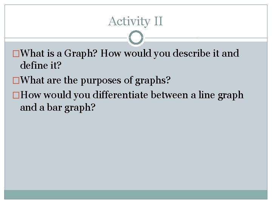
Task: Click the teal footer bar at the slide bottom
Action: click(x=136, y=195)
